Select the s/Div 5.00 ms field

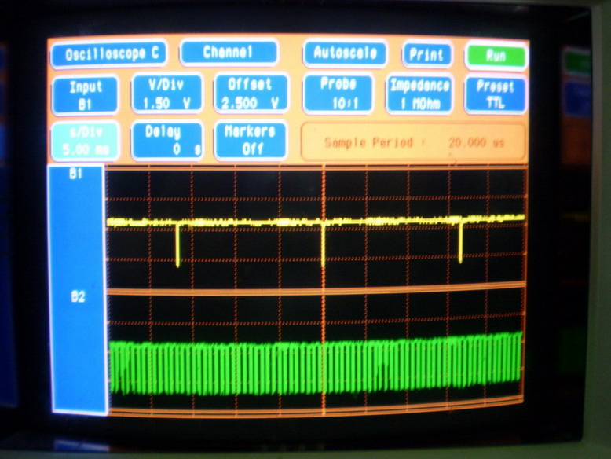pos(86,141)
